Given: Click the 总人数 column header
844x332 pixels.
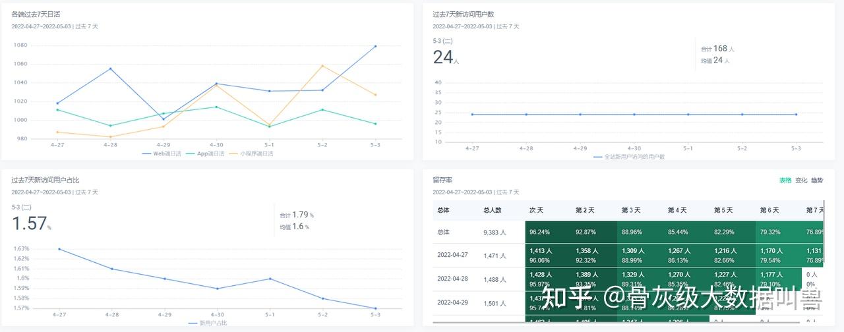Looking at the screenshot, I should coord(493,210).
